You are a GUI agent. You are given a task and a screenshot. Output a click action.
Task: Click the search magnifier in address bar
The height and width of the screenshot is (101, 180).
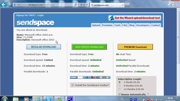coord(76,5)
